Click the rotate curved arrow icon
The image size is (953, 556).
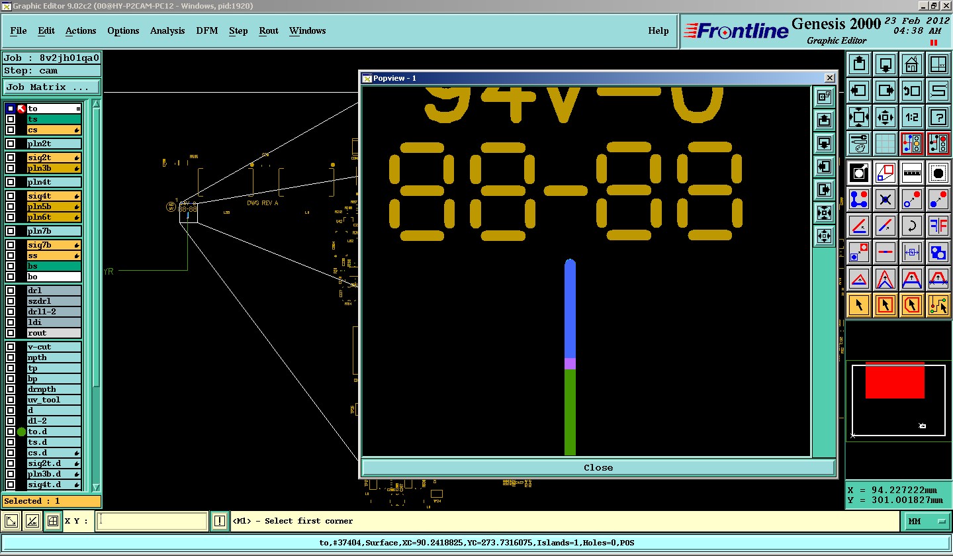click(x=912, y=226)
